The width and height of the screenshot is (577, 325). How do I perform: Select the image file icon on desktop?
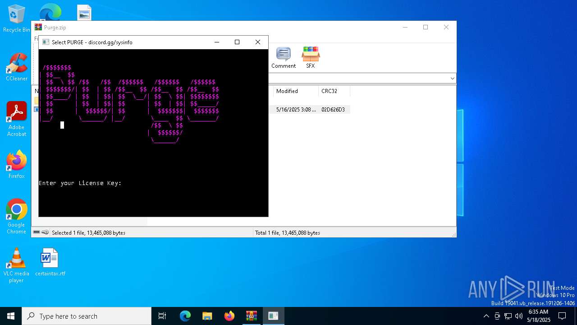(x=84, y=13)
